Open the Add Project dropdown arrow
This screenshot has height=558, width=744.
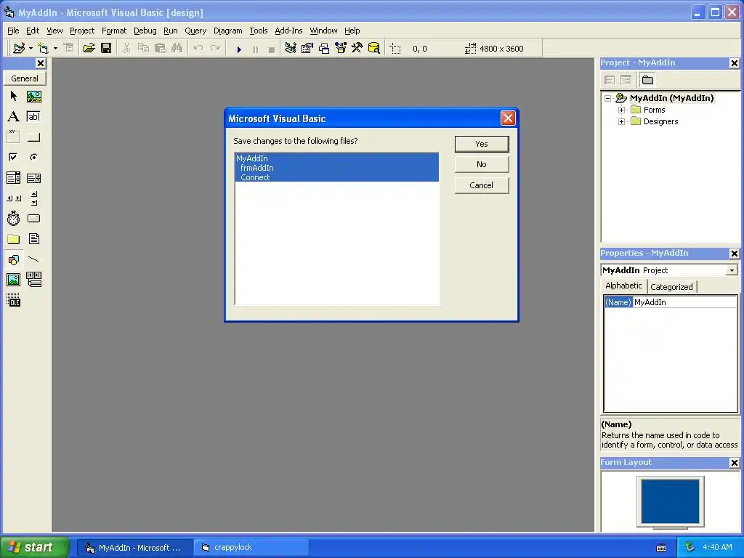point(31,49)
